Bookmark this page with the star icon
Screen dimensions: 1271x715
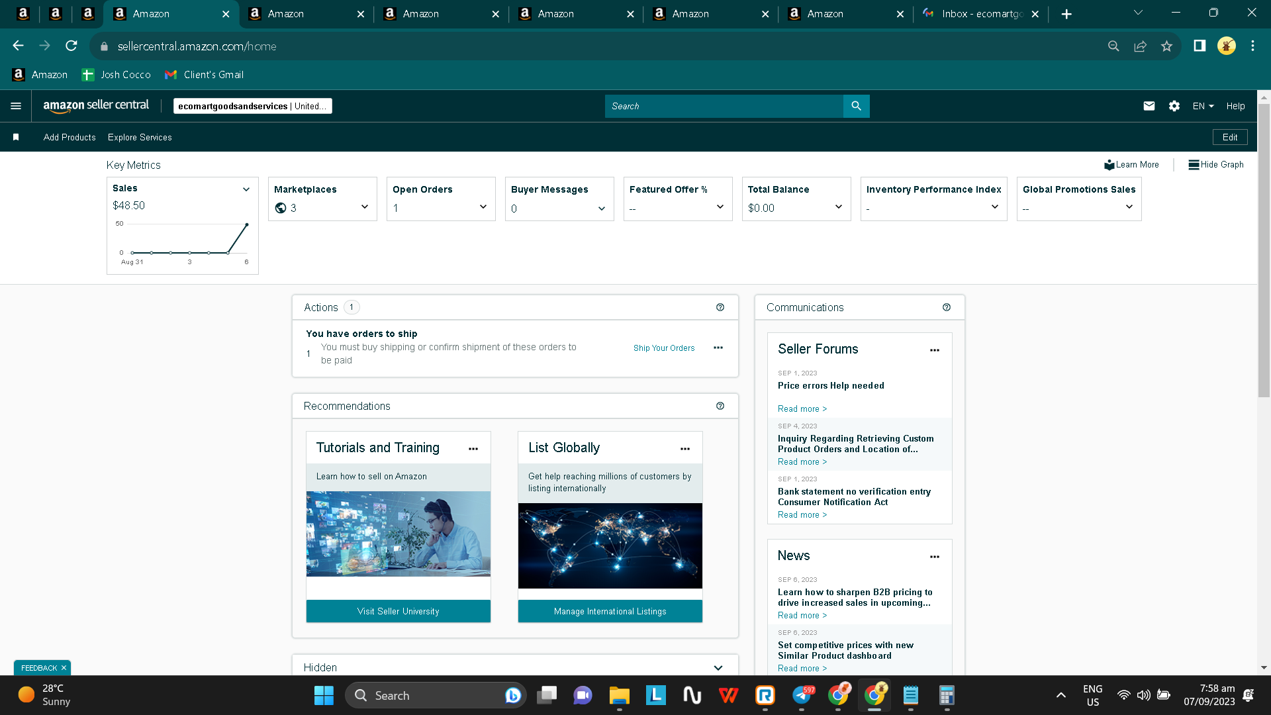tap(1166, 46)
